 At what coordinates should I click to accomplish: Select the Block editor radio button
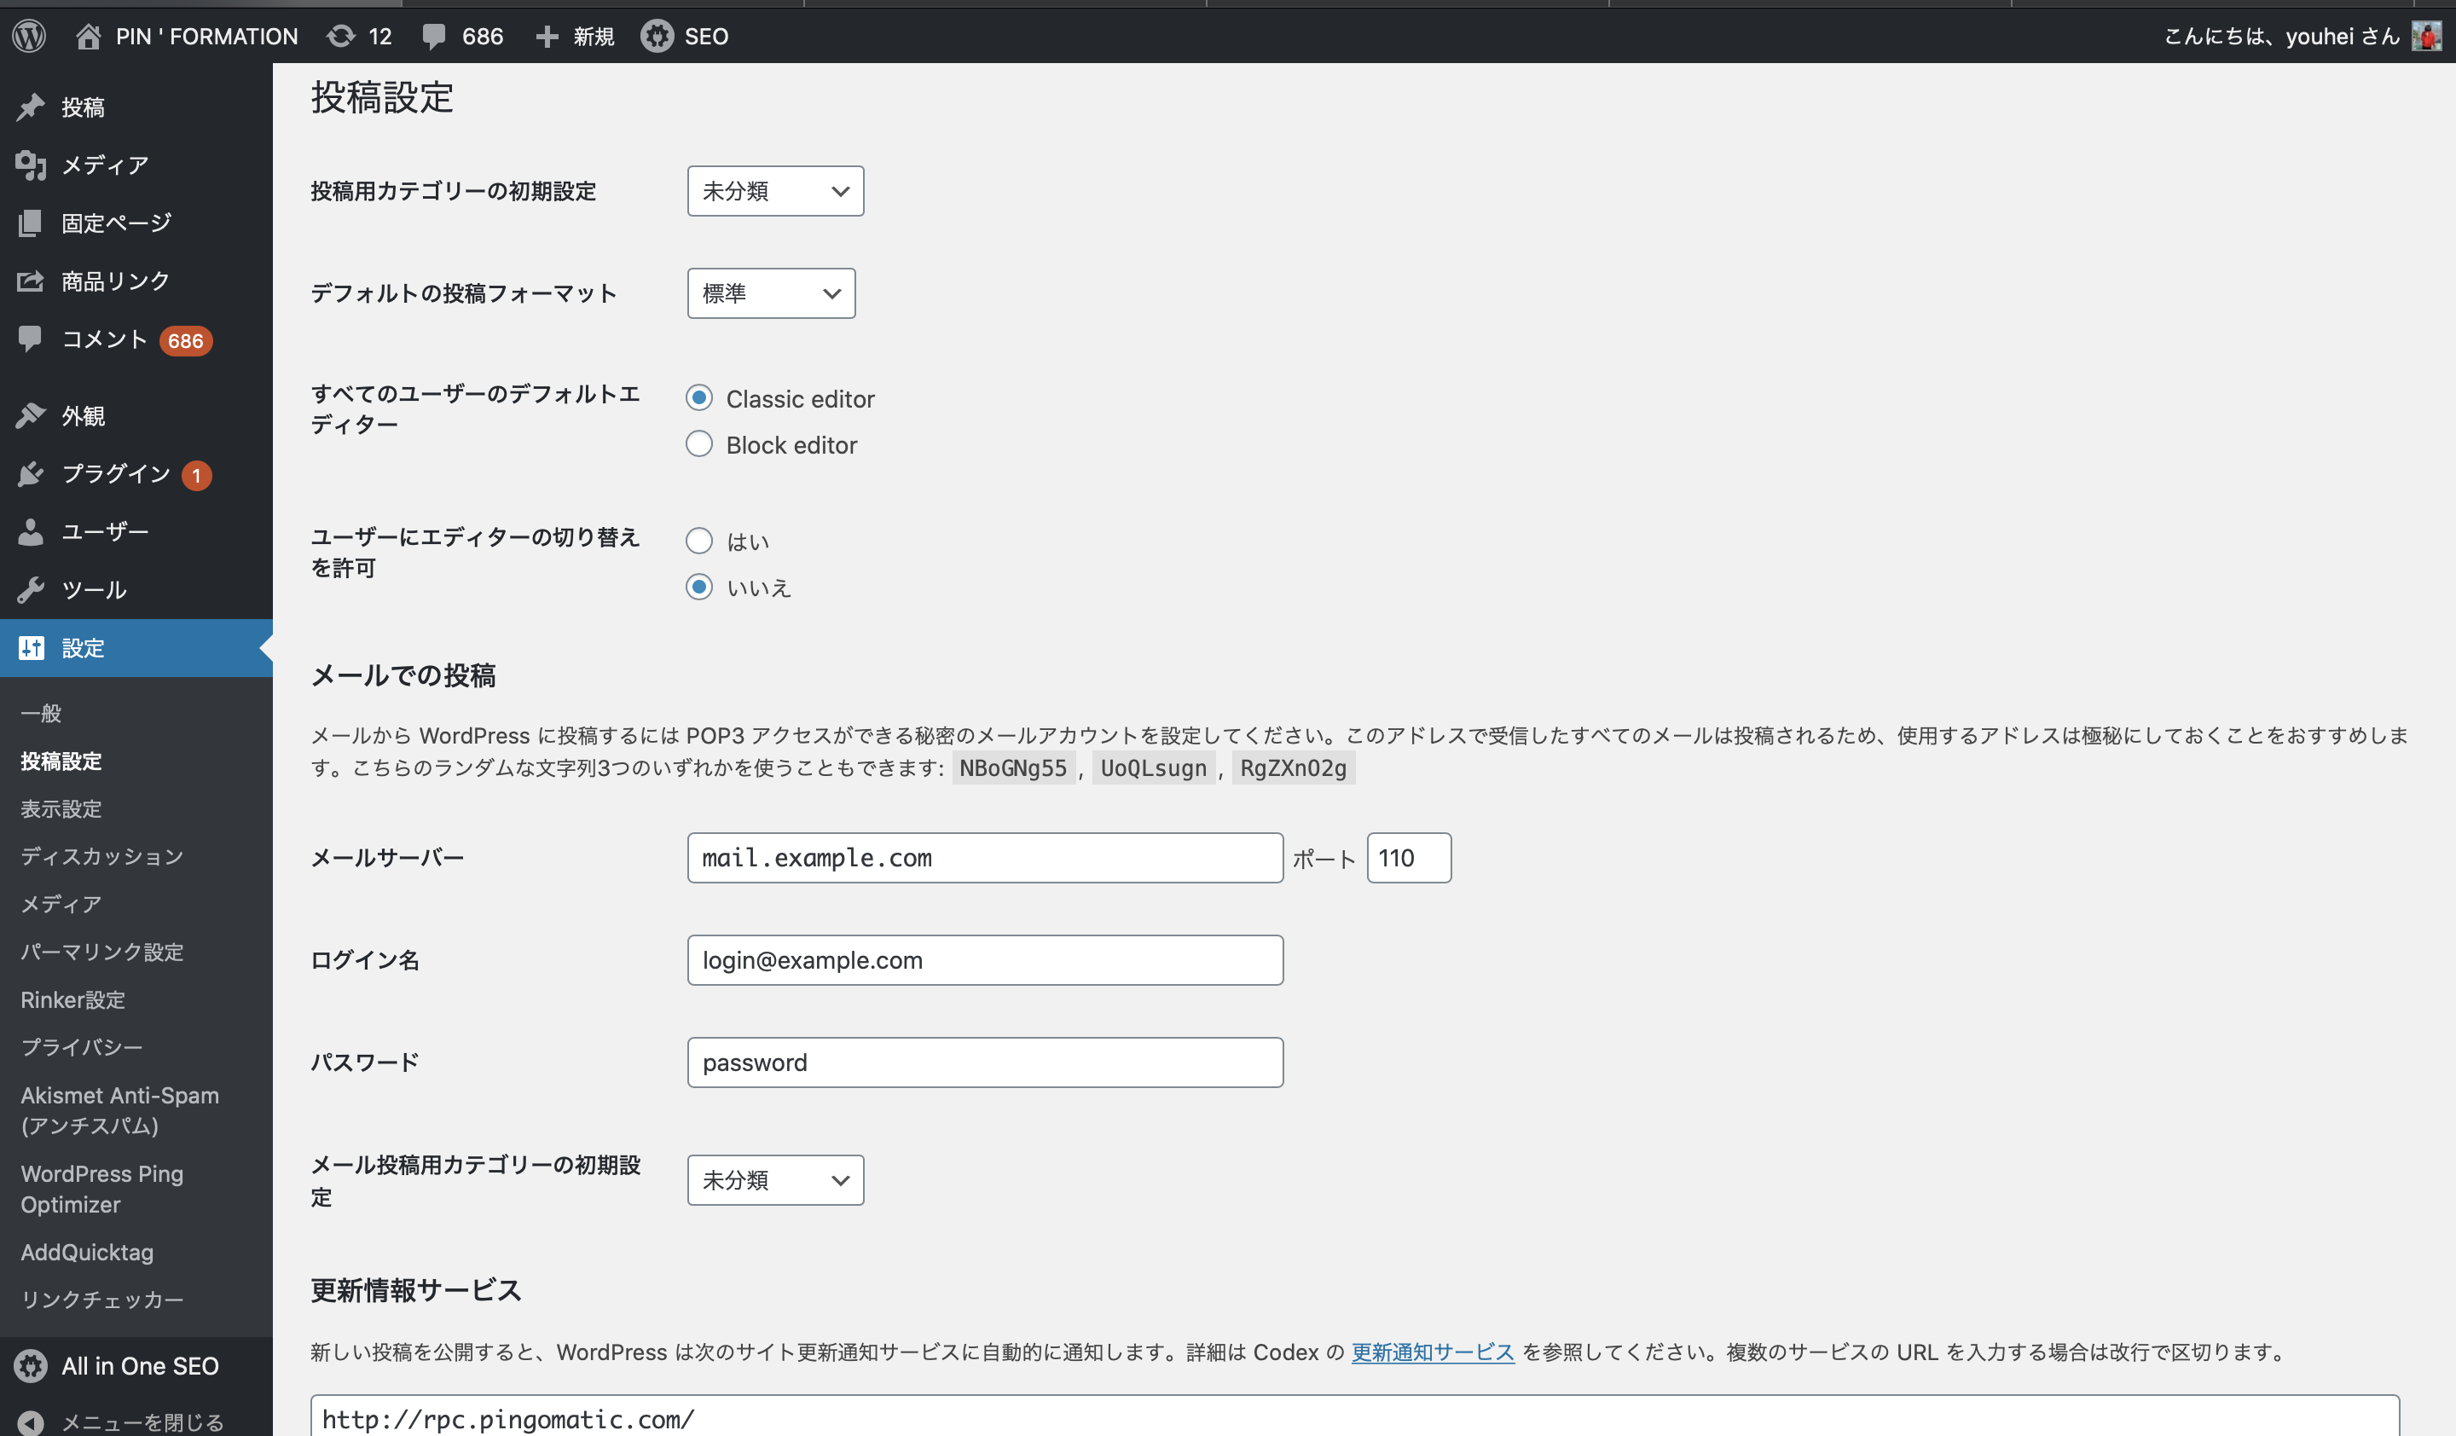[698, 444]
